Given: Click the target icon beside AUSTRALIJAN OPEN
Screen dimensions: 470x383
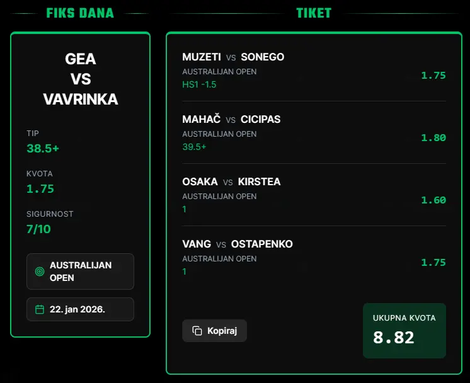Looking at the screenshot, I should 40,272.
